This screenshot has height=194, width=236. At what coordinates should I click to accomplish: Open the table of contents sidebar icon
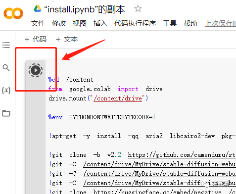click(6, 45)
